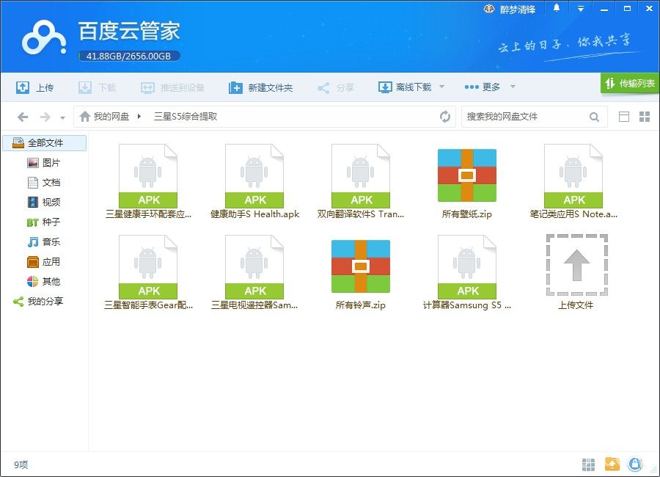Click the search magnifier icon
This screenshot has width=660, height=477.
click(x=594, y=117)
